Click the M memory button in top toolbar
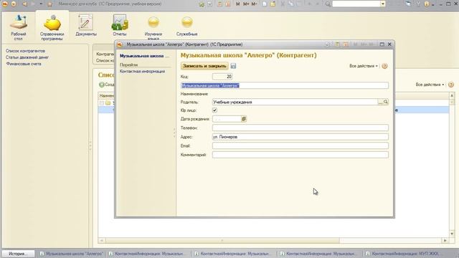The height and width of the screenshot is (258, 459). [237, 4]
